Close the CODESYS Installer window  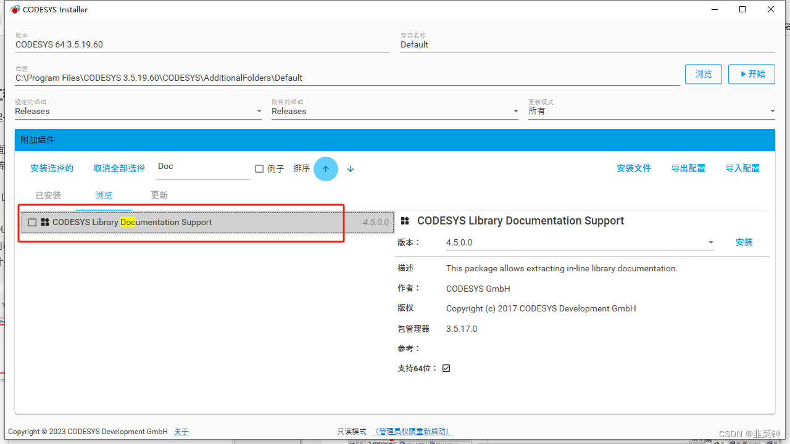click(771, 9)
